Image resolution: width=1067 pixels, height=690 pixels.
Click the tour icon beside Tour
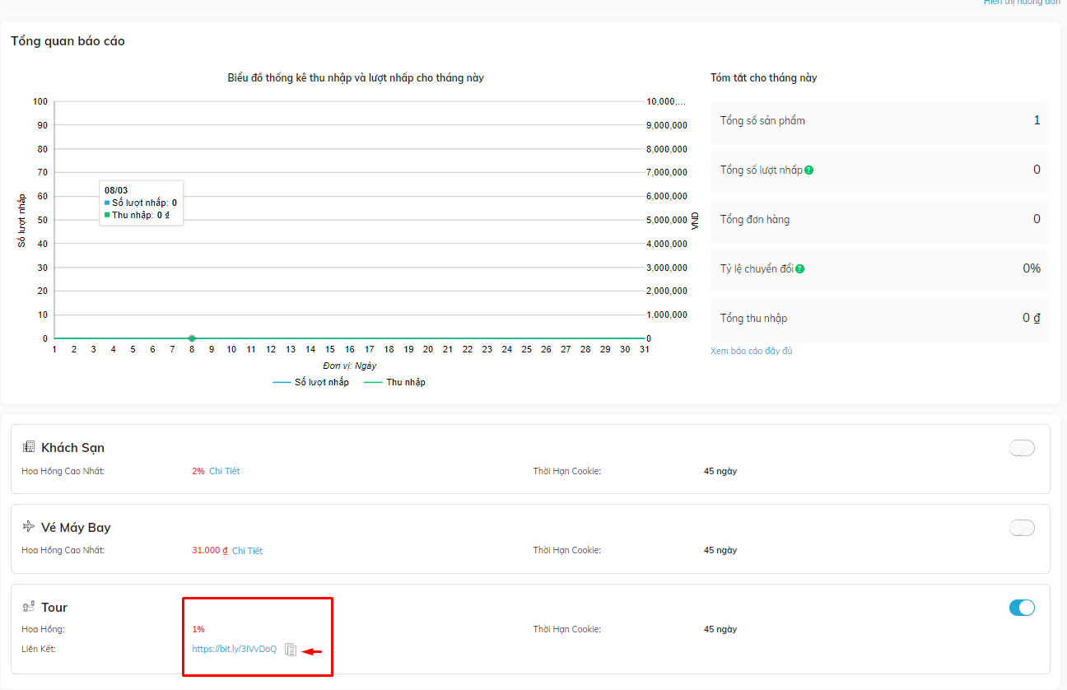tap(29, 607)
